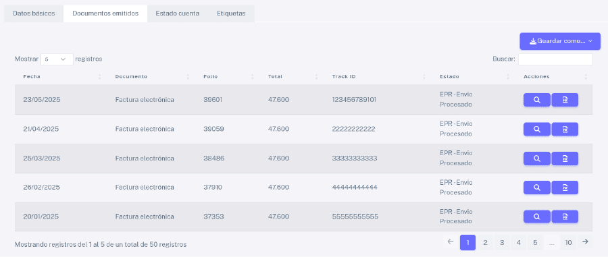Click Track ID 123456789101
This screenshot has height=257, width=608.
(354, 100)
